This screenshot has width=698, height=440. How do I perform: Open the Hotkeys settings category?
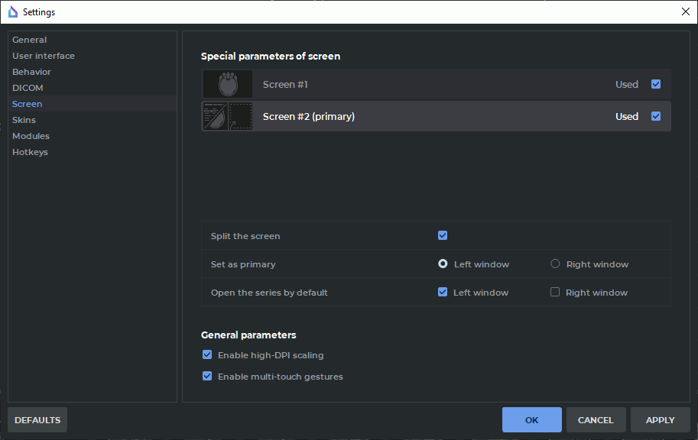[x=30, y=152]
